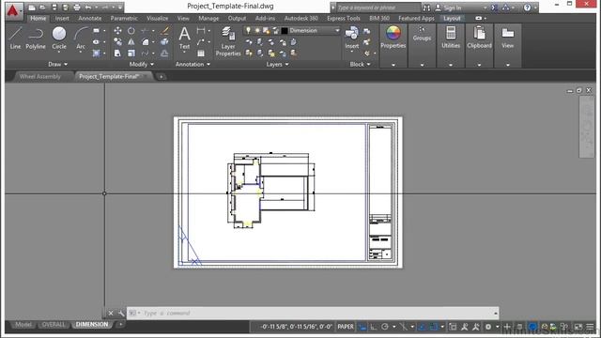
Task: Click the Undo arrow in quick access toolbar
Action: click(88, 8)
